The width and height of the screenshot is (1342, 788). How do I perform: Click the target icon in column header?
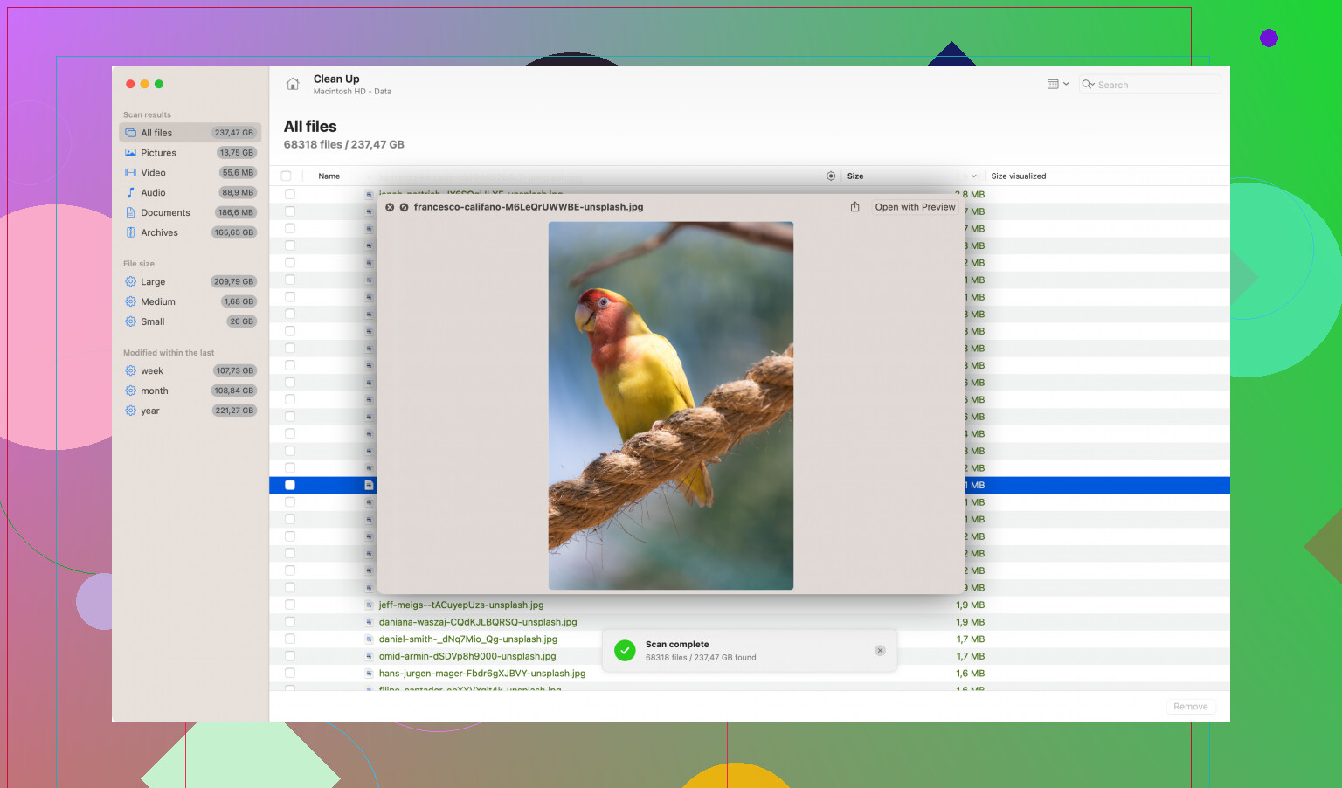(x=831, y=176)
